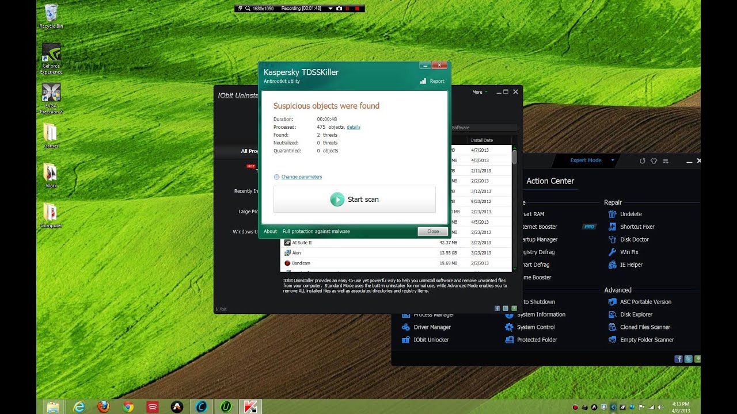Click the Twitter icon in IObit Uninstaller footer
Image resolution: width=737 pixels, height=414 pixels.
point(506,309)
